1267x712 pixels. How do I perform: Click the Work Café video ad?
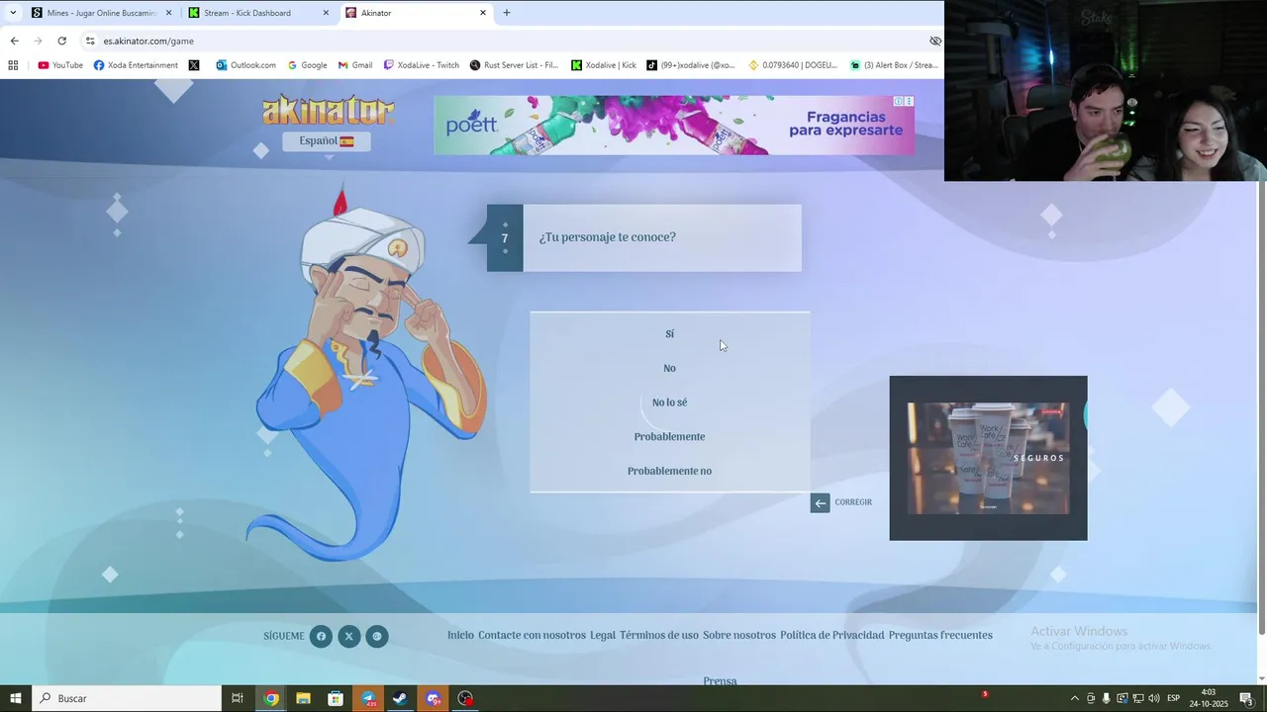(x=988, y=458)
